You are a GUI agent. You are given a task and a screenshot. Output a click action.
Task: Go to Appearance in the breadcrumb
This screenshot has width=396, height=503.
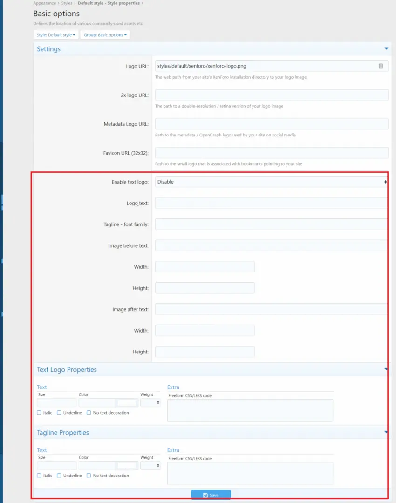44,3
